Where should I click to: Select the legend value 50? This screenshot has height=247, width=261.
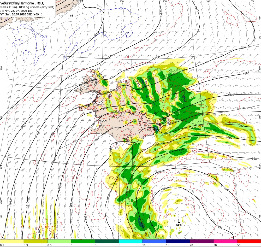[x=239, y=245]
